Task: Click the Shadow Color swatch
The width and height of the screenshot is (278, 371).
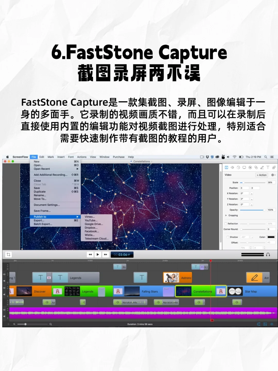Action: (x=271, y=237)
